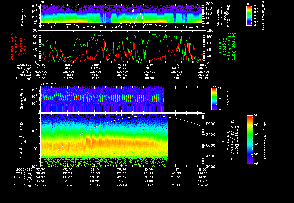
Task: Click the "Electron Energy eV" axis label
Action: [x=23, y=140]
